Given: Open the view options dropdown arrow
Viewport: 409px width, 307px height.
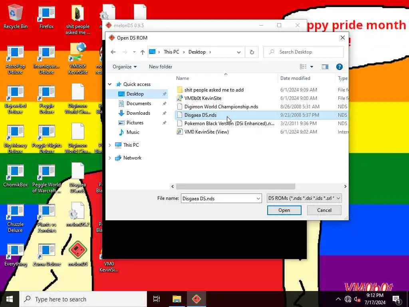Looking at the screenshot, I should tap(312, 67).
